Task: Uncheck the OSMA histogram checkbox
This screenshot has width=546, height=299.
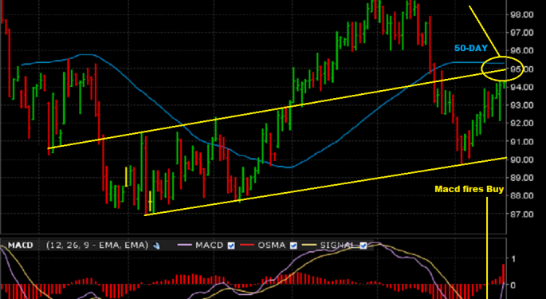Action: tap(293, 246)
